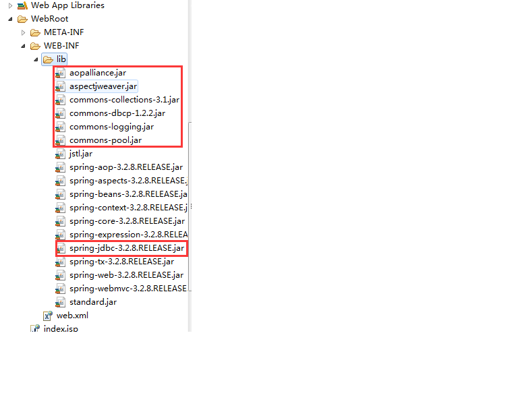The height and width of the screenshot is (414, 518).
Task: Click jar icon beside spring-context-3.2.8.RELEASE
Action: (60, 208)
